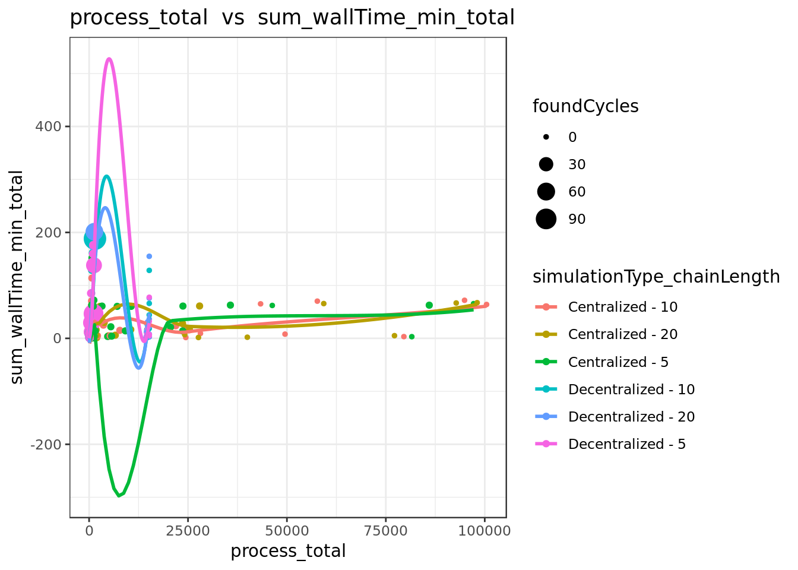
Task: Click the olive data point at x 40000 near zero
Action: tap(247, 337)
